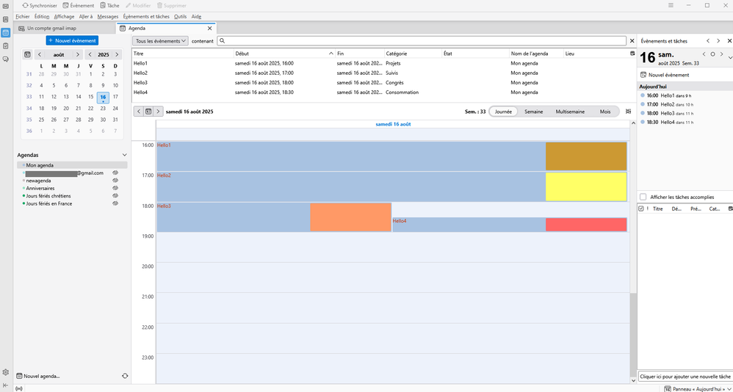Screen dimensions: 733x392
Task: Collapse the Agendas section chevron
Action: (x=124, y=155)
